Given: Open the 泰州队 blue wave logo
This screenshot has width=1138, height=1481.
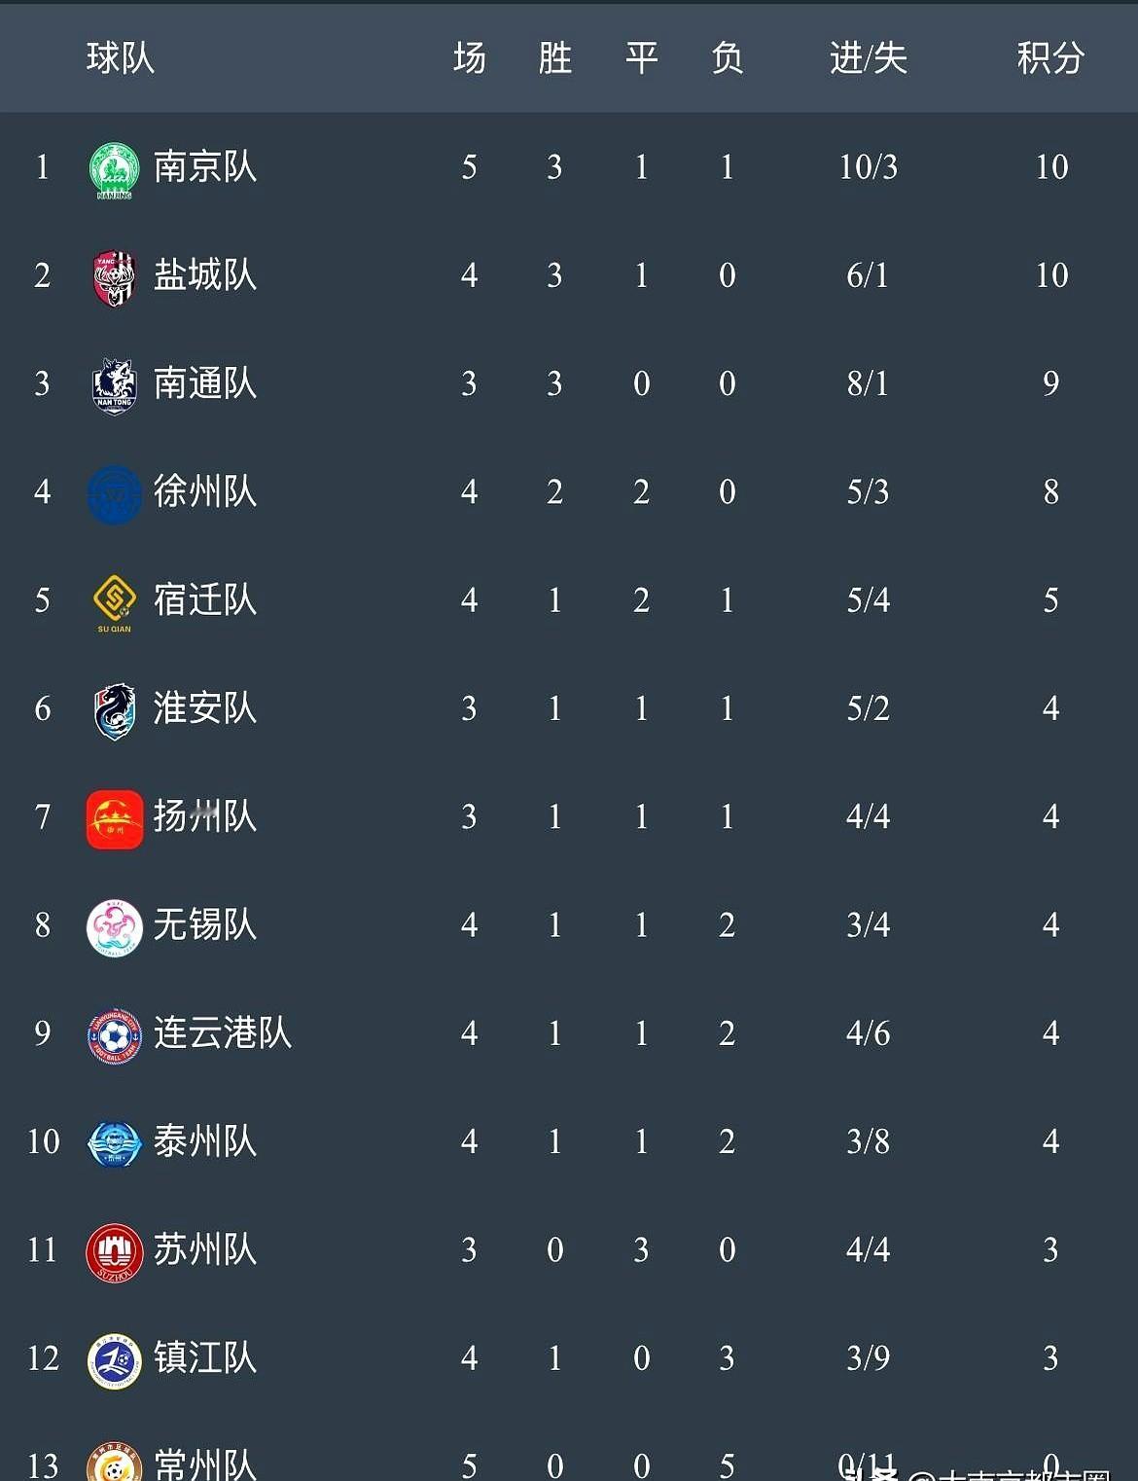Looking at the screenshot, I should click(x=115, y=1143).
